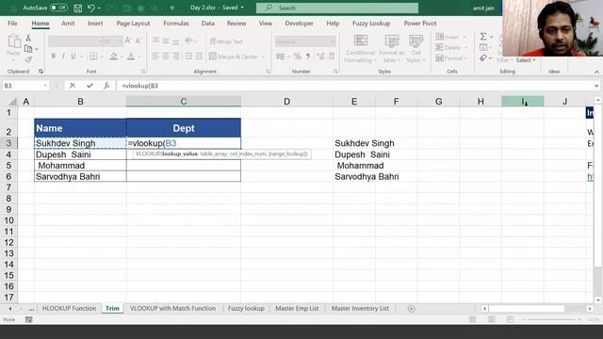Click the Name Box showing B3

tap(25, 86)
